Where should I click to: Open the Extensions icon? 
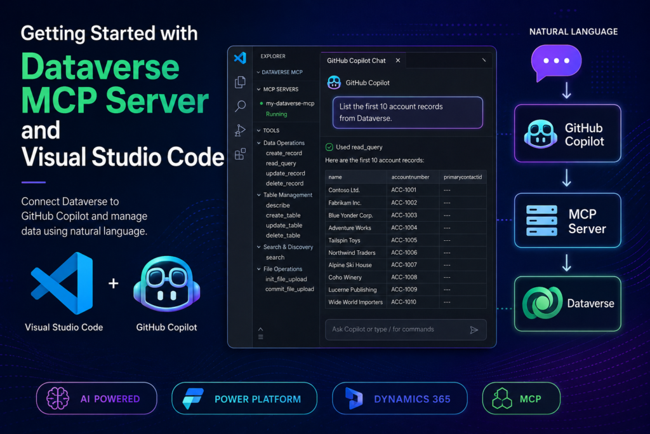coord(240,154)
